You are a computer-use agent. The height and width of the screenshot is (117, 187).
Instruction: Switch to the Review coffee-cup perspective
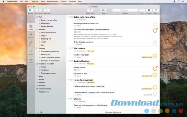pyautogui.click(x=31, y=61)
